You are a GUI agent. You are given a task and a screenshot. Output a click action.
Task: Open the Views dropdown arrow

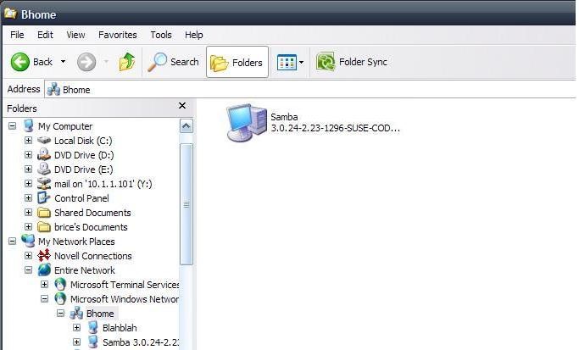[301, 62]
